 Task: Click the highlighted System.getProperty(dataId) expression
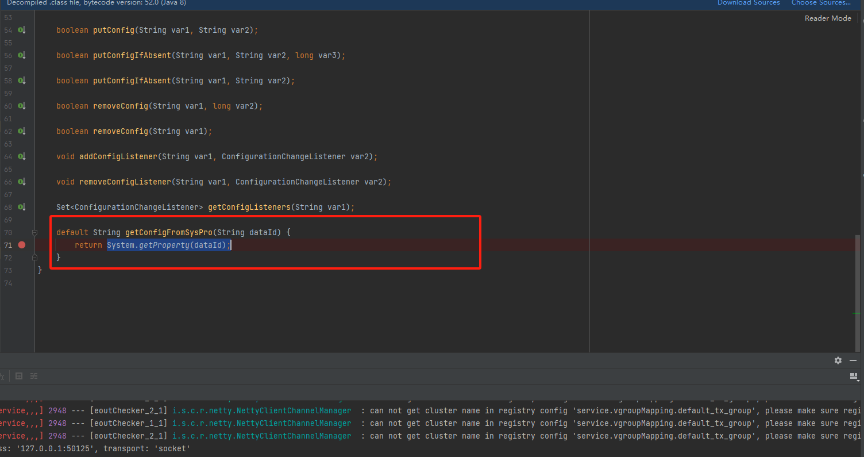[x=169, y=245]
